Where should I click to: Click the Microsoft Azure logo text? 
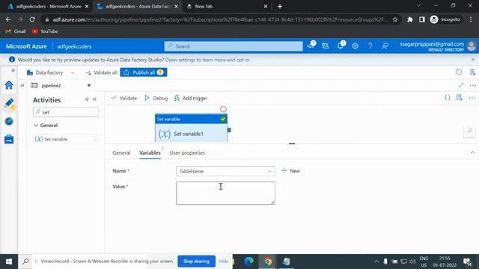tap(26, 46)
